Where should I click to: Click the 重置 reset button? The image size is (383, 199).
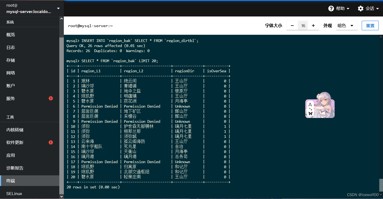pos(370,26)
